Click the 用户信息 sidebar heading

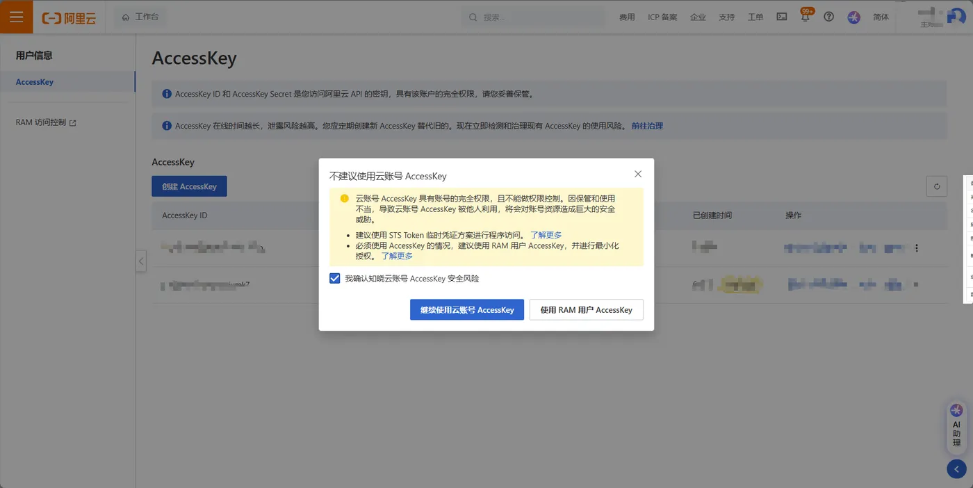34,56
